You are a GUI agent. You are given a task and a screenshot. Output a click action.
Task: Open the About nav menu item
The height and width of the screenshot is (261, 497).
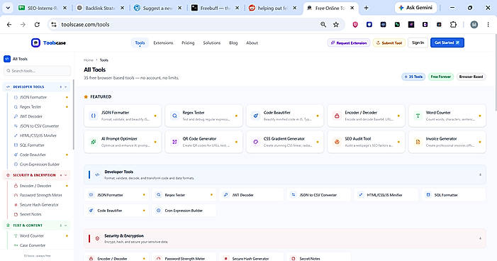(252, 43)
